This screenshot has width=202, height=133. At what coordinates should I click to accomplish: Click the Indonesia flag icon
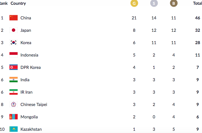point(14,55)
